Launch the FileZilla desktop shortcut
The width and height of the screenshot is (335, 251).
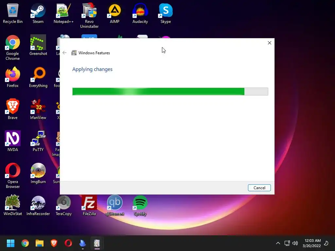pyautogui.click(x=89, y=205)
